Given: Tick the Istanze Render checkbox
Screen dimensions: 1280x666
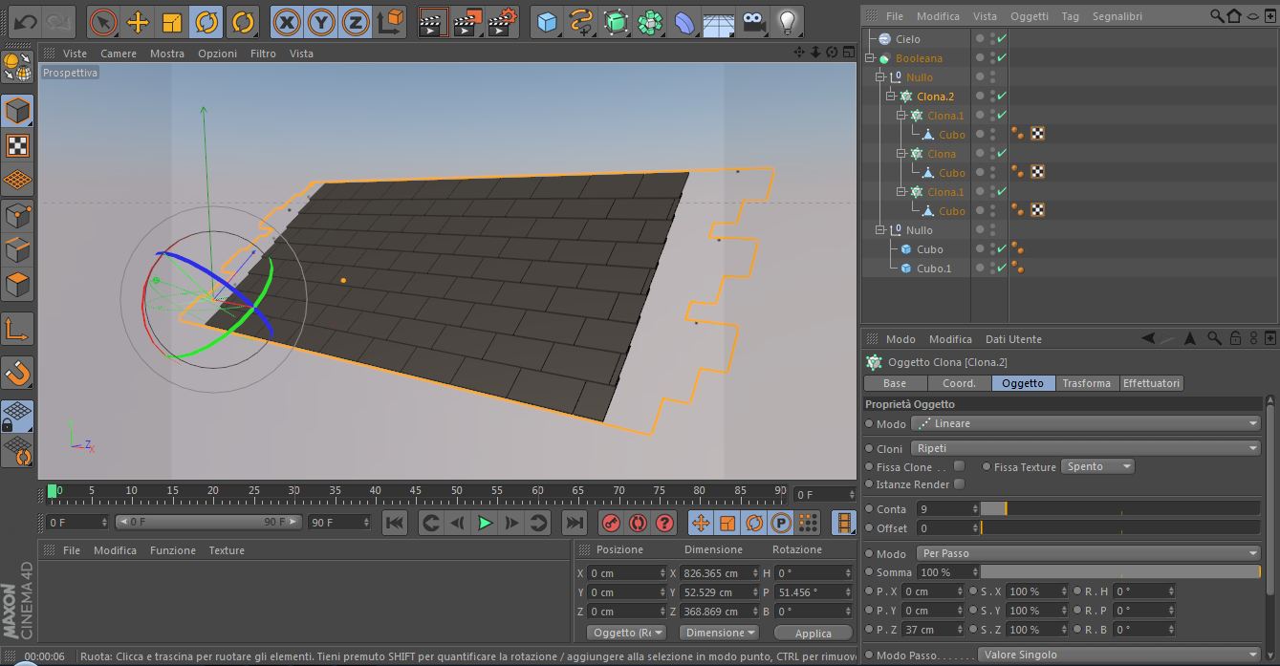Looking at the screenshot, I should (x=959, y=484).
